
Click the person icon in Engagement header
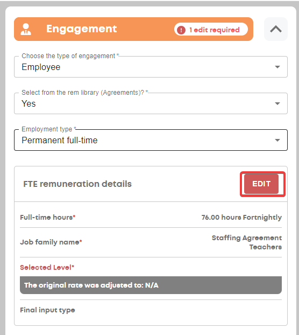click(26, 29)
